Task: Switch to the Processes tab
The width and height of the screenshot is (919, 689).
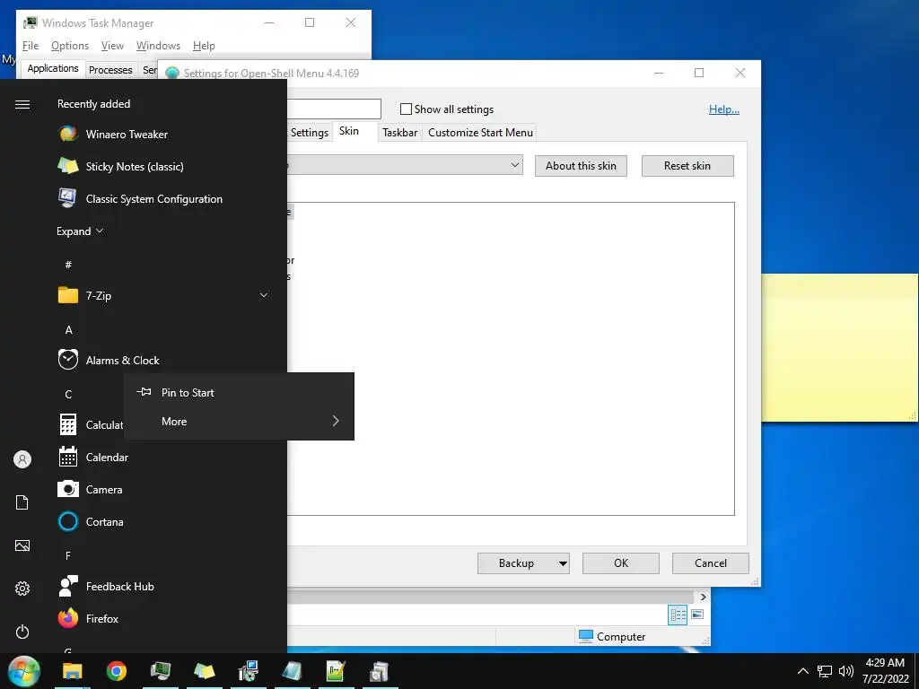Action: pyautogui.click(x=110, y=70)
